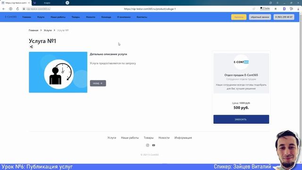Open Услуги in the top navigation
The height and width of the screenshot is (170, 302).
click(x=41, y=17)
